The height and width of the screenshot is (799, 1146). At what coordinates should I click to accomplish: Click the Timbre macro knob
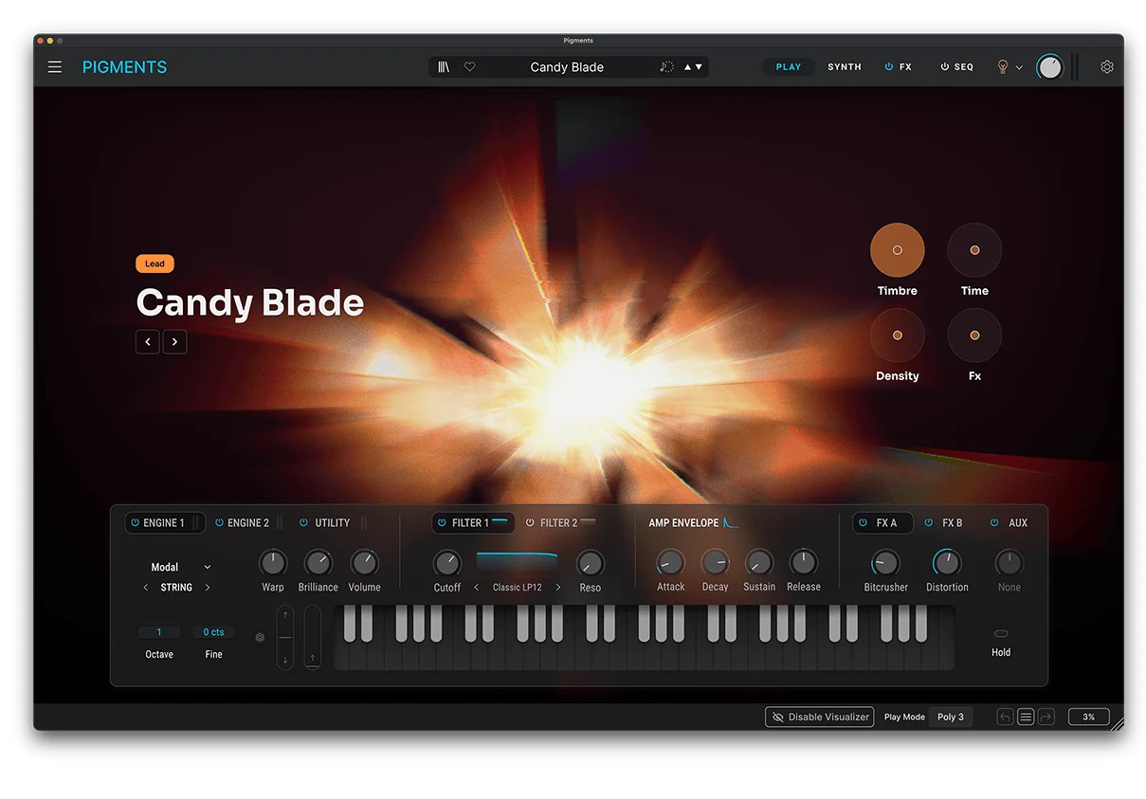[897, 250]
